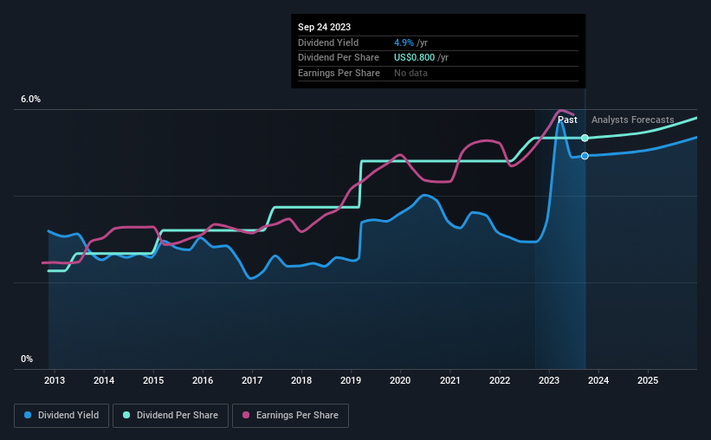711x440 pixels.
Task: Click the 'Past' label on the chart
Action: tap(567, 120)
